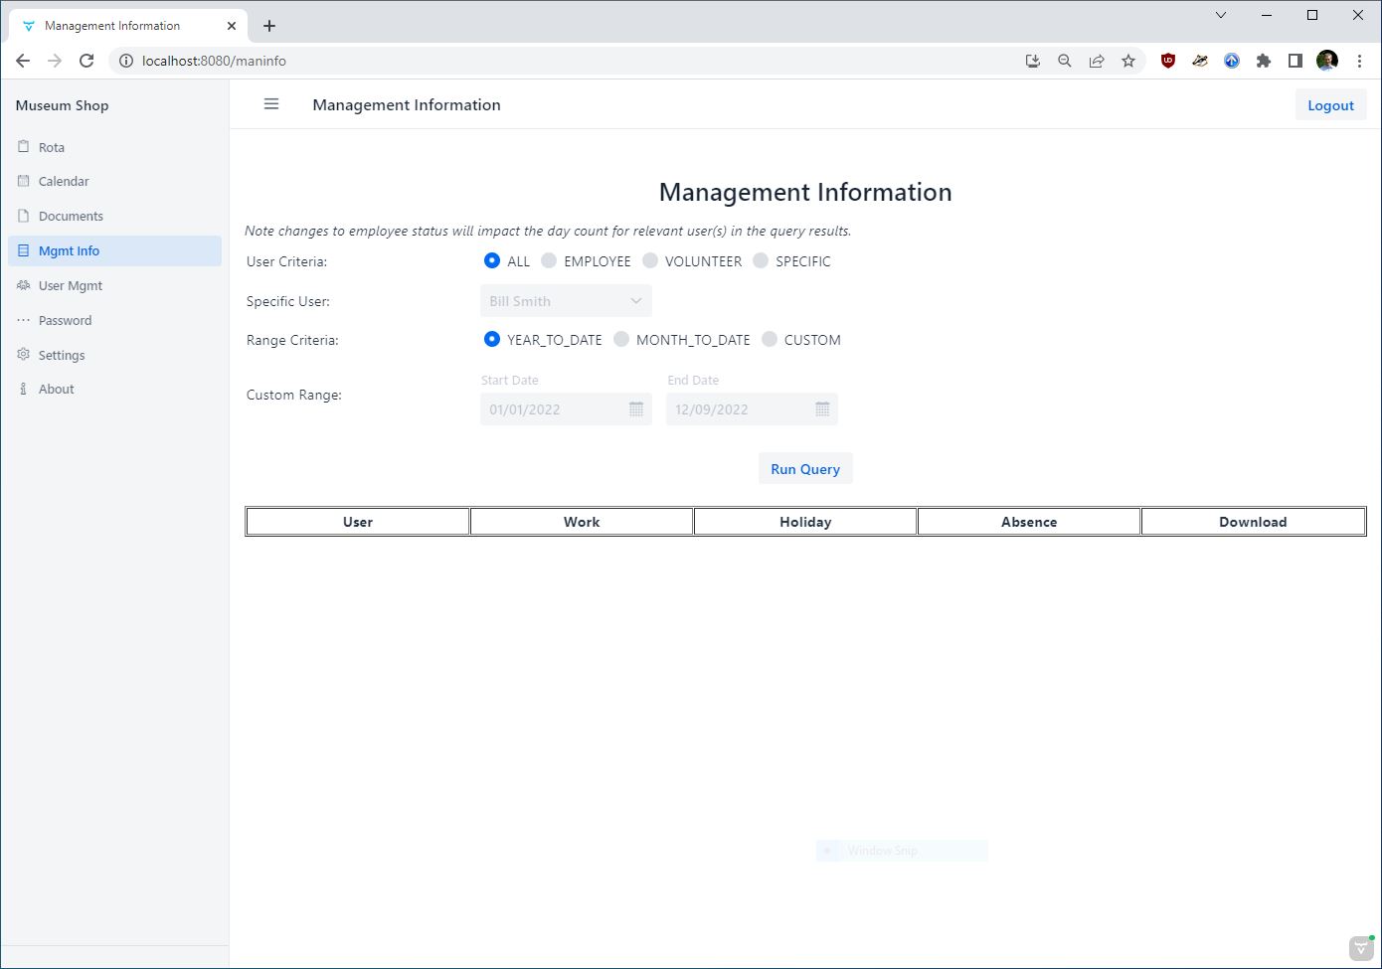Image resolution: width=1382 pixels, height=969 pixels.
Task: Click the End Date field
Action: 752,409
